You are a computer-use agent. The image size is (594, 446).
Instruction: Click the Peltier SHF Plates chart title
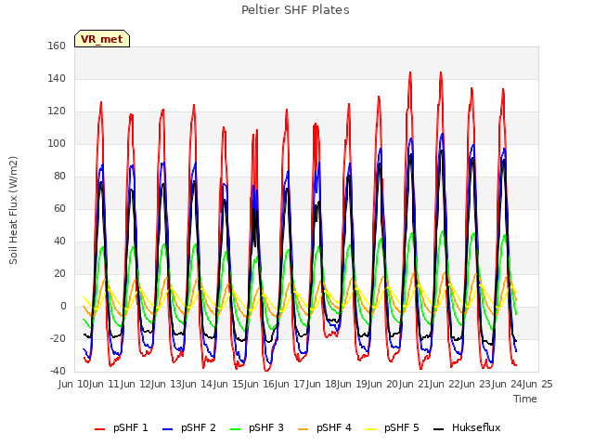pos(295,10)
